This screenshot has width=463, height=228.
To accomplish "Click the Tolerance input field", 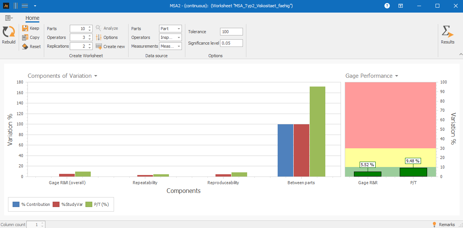I will [231, 32].
